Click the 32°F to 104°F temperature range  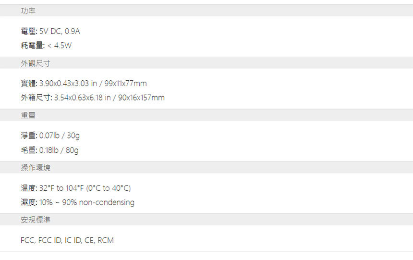click(61, 188)
